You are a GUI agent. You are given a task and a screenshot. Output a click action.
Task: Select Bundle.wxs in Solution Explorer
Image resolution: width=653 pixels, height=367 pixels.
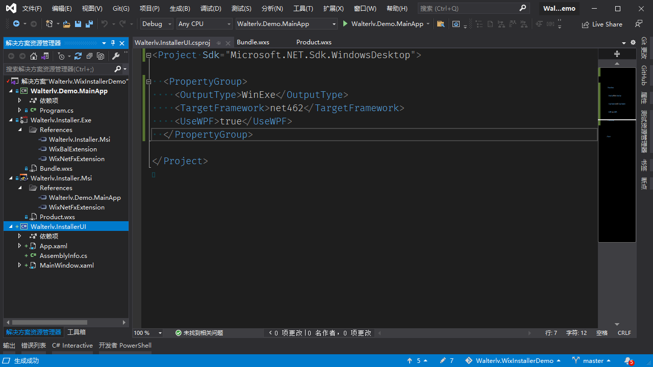tap(56, 169)
